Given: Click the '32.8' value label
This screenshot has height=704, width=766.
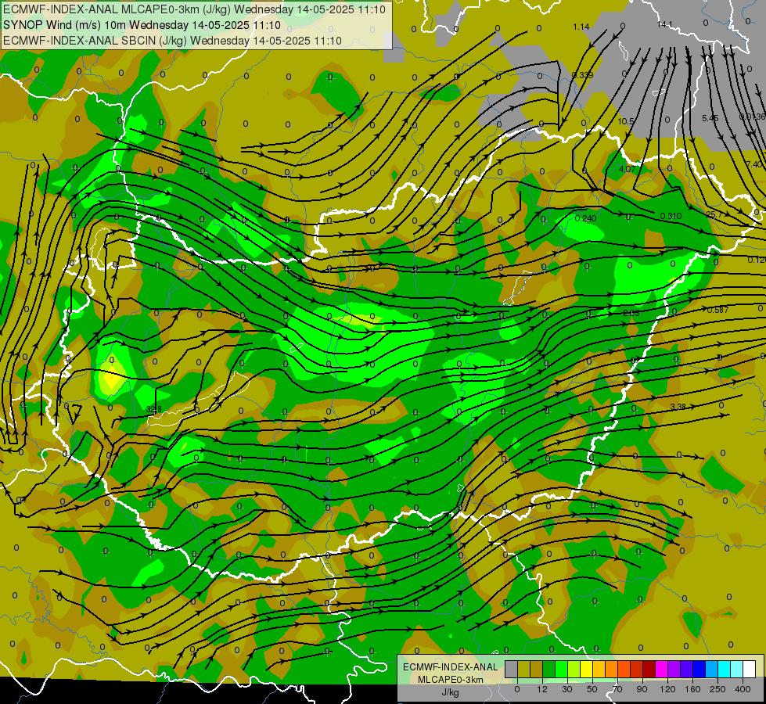Looking at the screenshot, I should (x=154, y=409).
